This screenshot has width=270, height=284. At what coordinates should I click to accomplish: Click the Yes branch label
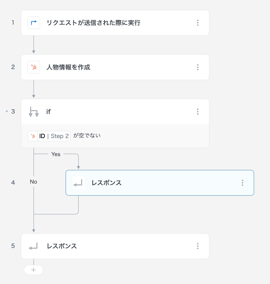56,154
